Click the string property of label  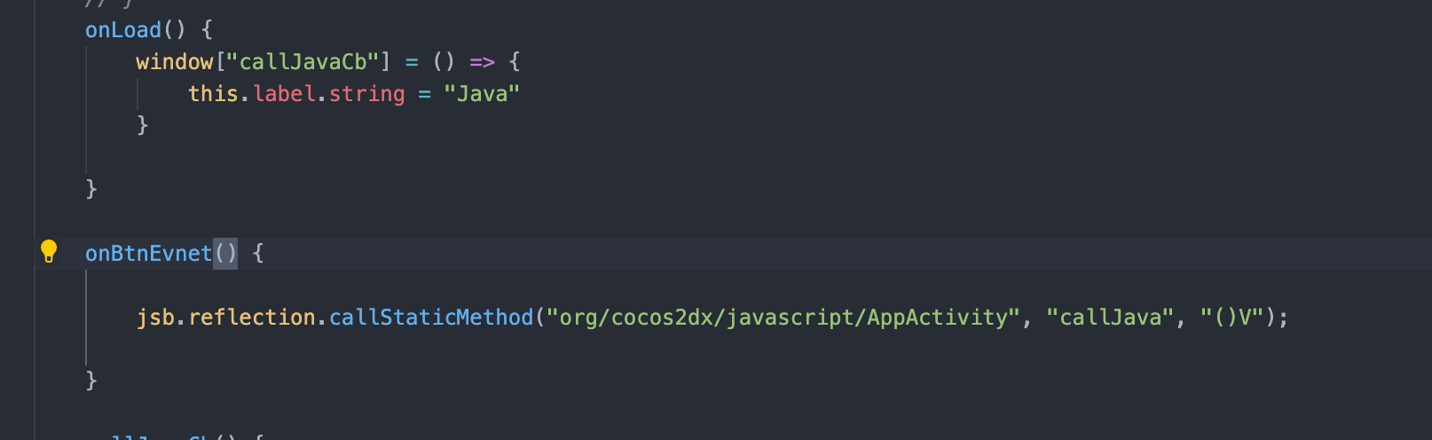tap(366, 94)
